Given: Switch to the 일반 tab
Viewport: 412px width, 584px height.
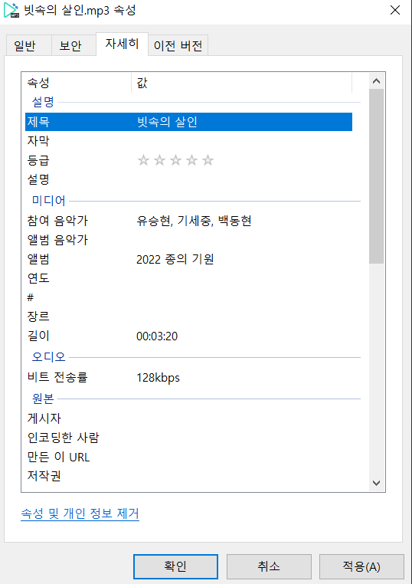Looking at the screenshot, I should (x=25, y=46).
